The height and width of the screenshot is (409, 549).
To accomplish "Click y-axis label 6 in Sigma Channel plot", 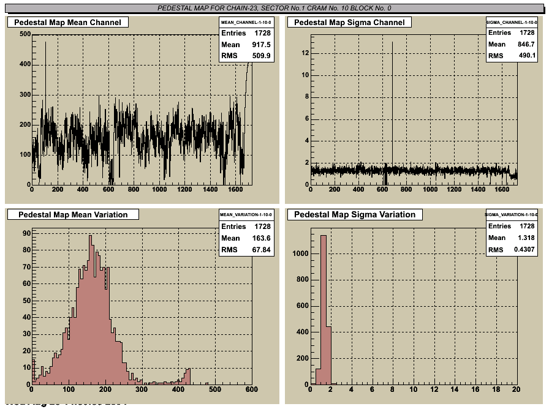I will coord(307,119).
